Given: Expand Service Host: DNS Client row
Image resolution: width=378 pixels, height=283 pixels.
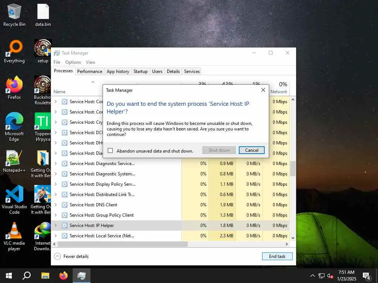Looking at the screenshot, I should pyautogui.click(x=56, y=205).
